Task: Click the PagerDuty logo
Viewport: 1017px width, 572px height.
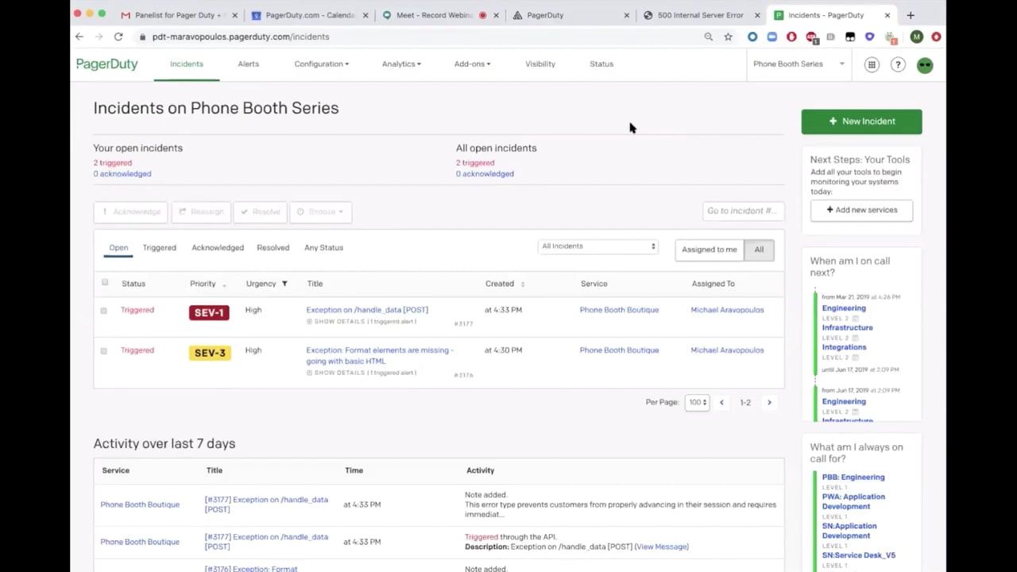Action: (106, 64)
